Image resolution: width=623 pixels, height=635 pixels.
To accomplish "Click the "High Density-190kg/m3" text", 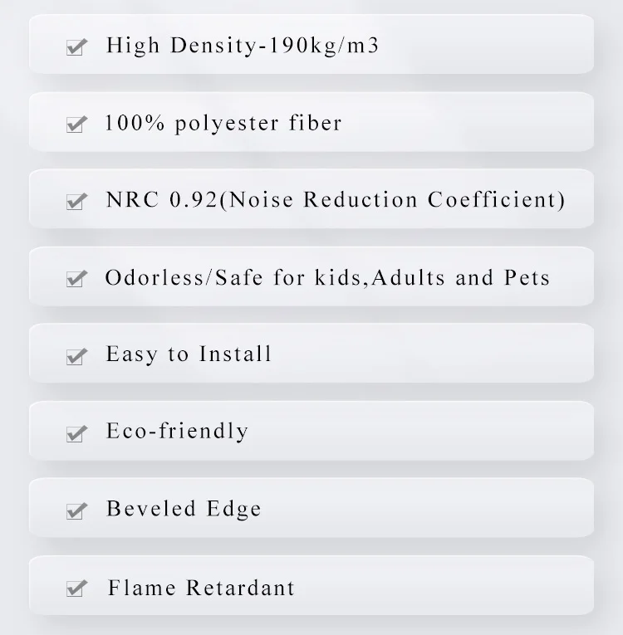I will [243, 45].
